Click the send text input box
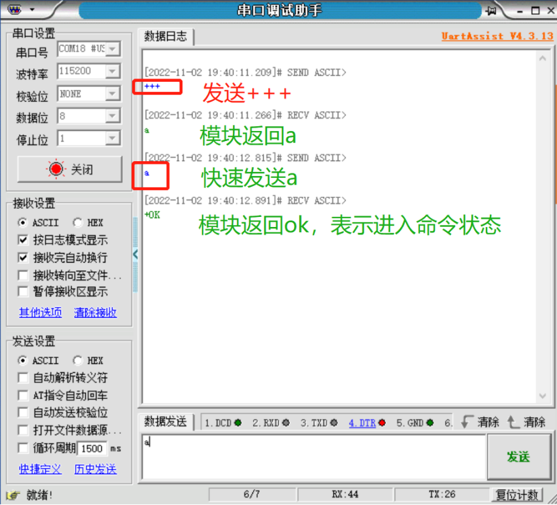The width and height of the screenshot is (557, 505). point(314,457)
